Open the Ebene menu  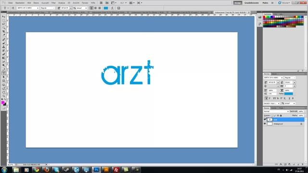pos(36,3)
